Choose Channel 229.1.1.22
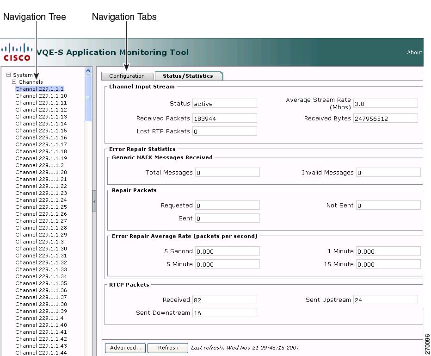 point(41,186)
